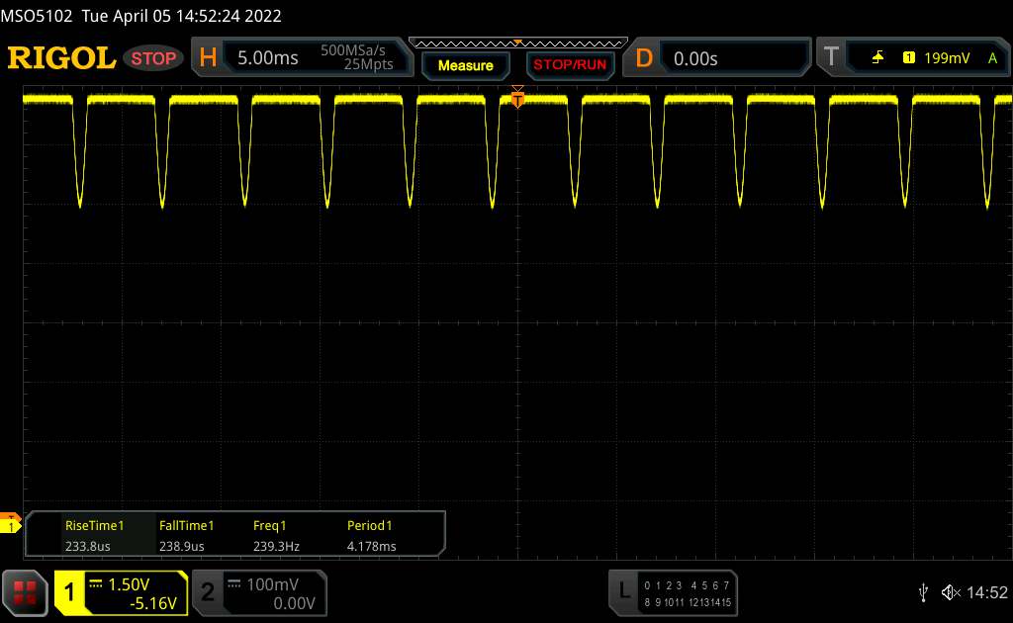This screenshot has height=623, width=1013.
Task: Click the USB connection status icon
Action: [923, 592]
